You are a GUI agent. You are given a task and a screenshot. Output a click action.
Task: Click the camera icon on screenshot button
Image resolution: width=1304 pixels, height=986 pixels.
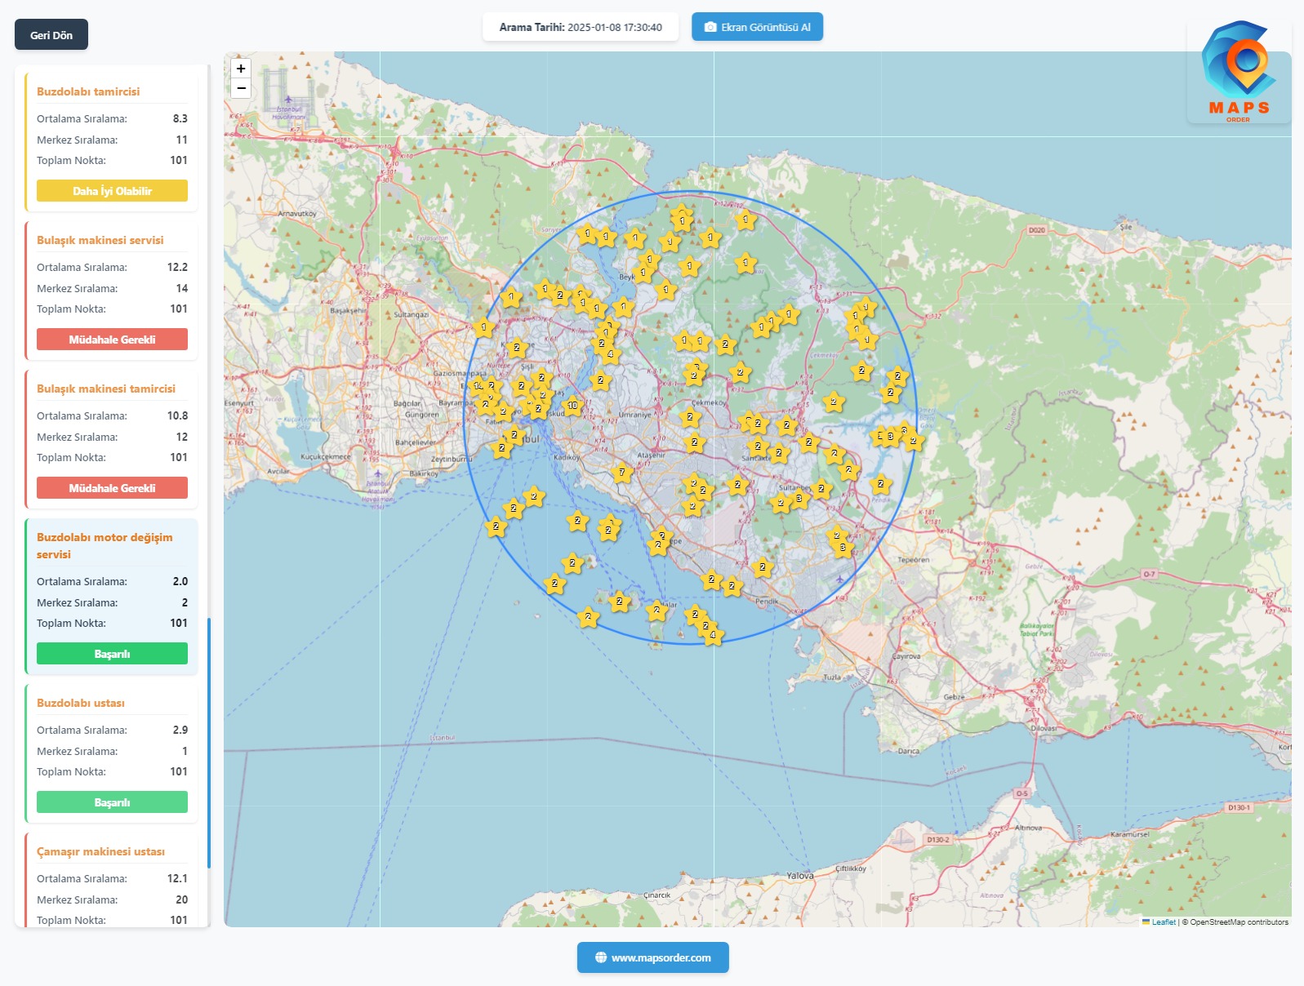[x=710, y=27]
